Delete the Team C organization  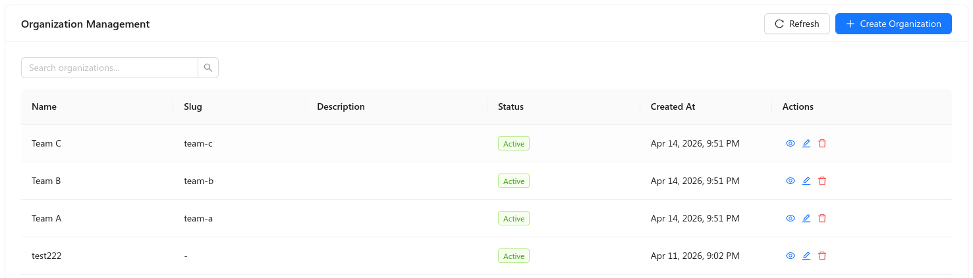pyautogui.click(x=822, y=143)
